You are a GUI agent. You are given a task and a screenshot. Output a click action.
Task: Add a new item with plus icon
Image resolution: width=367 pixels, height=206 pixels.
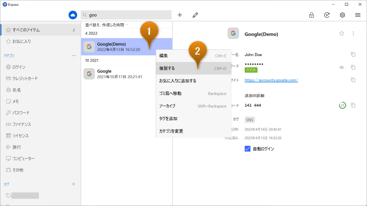click(180, 15)
